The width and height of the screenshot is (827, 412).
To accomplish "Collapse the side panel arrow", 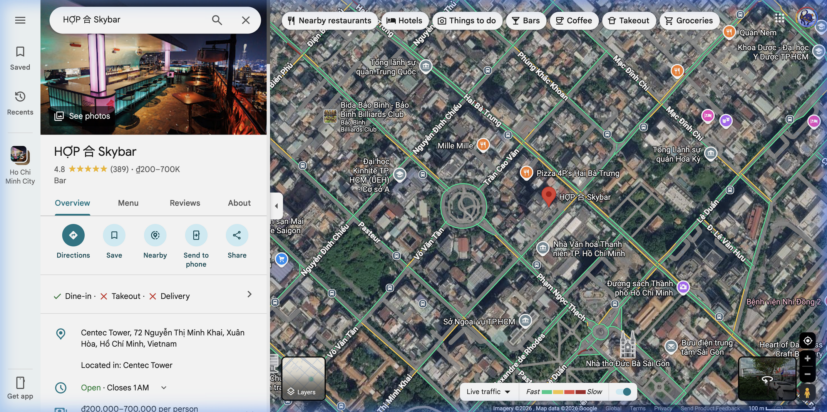I will [276, 206].
